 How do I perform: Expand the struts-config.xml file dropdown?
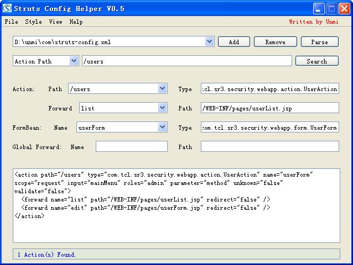pos(209,41)
